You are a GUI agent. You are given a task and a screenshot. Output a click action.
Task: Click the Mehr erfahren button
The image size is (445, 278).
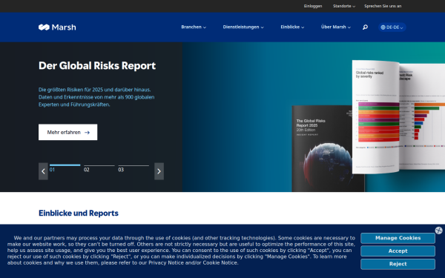coord(67,132)
